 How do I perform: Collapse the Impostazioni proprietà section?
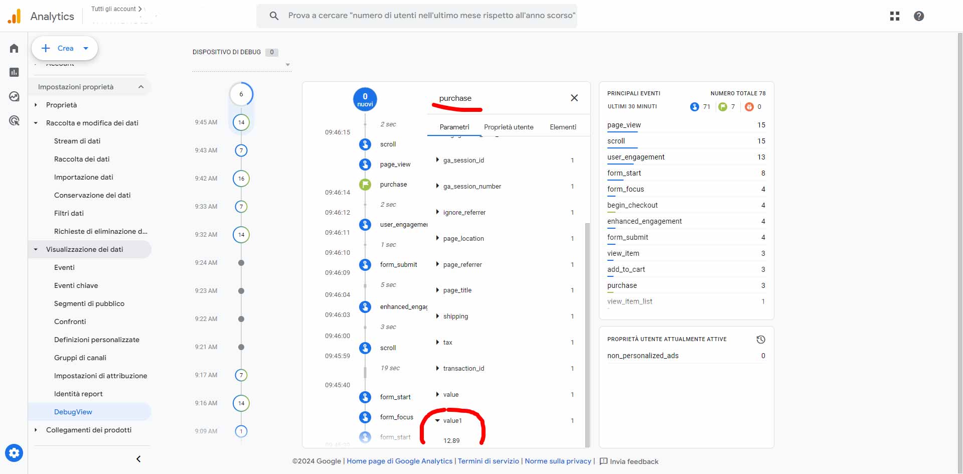[141, 87]
